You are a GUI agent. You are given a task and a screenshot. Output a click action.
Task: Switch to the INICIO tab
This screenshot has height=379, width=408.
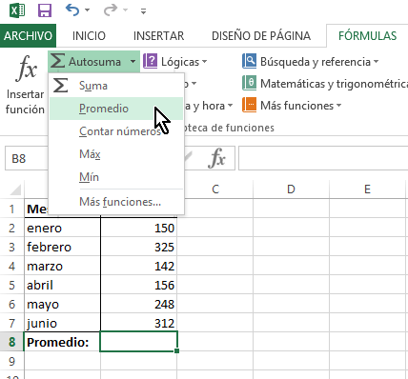click(89, 36)
